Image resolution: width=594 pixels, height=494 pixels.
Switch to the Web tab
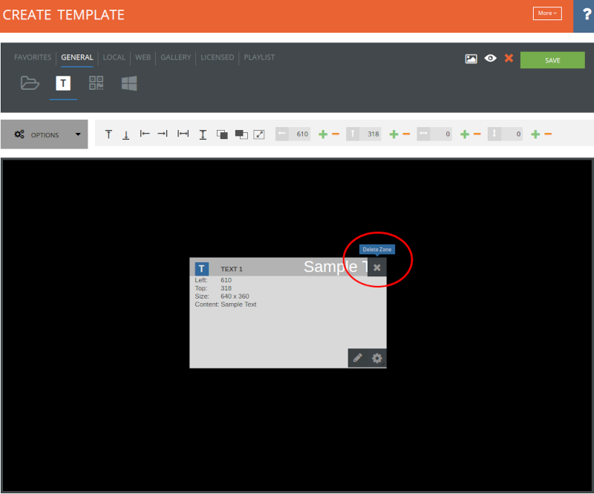coord(143,57)
